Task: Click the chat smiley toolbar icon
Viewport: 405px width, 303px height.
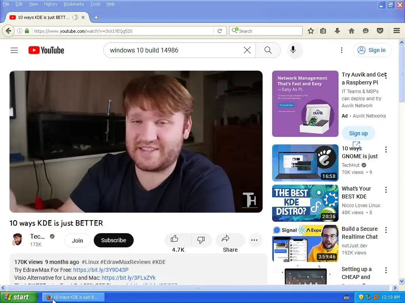Action: pyautogui.click(x=365, y=31)
